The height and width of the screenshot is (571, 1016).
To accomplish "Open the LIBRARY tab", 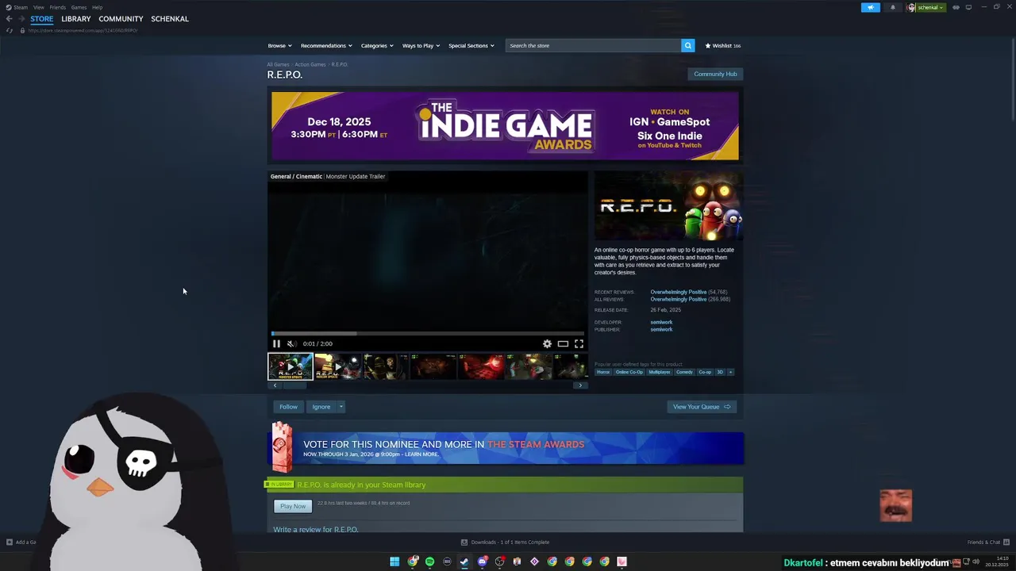I will (76, 18).
